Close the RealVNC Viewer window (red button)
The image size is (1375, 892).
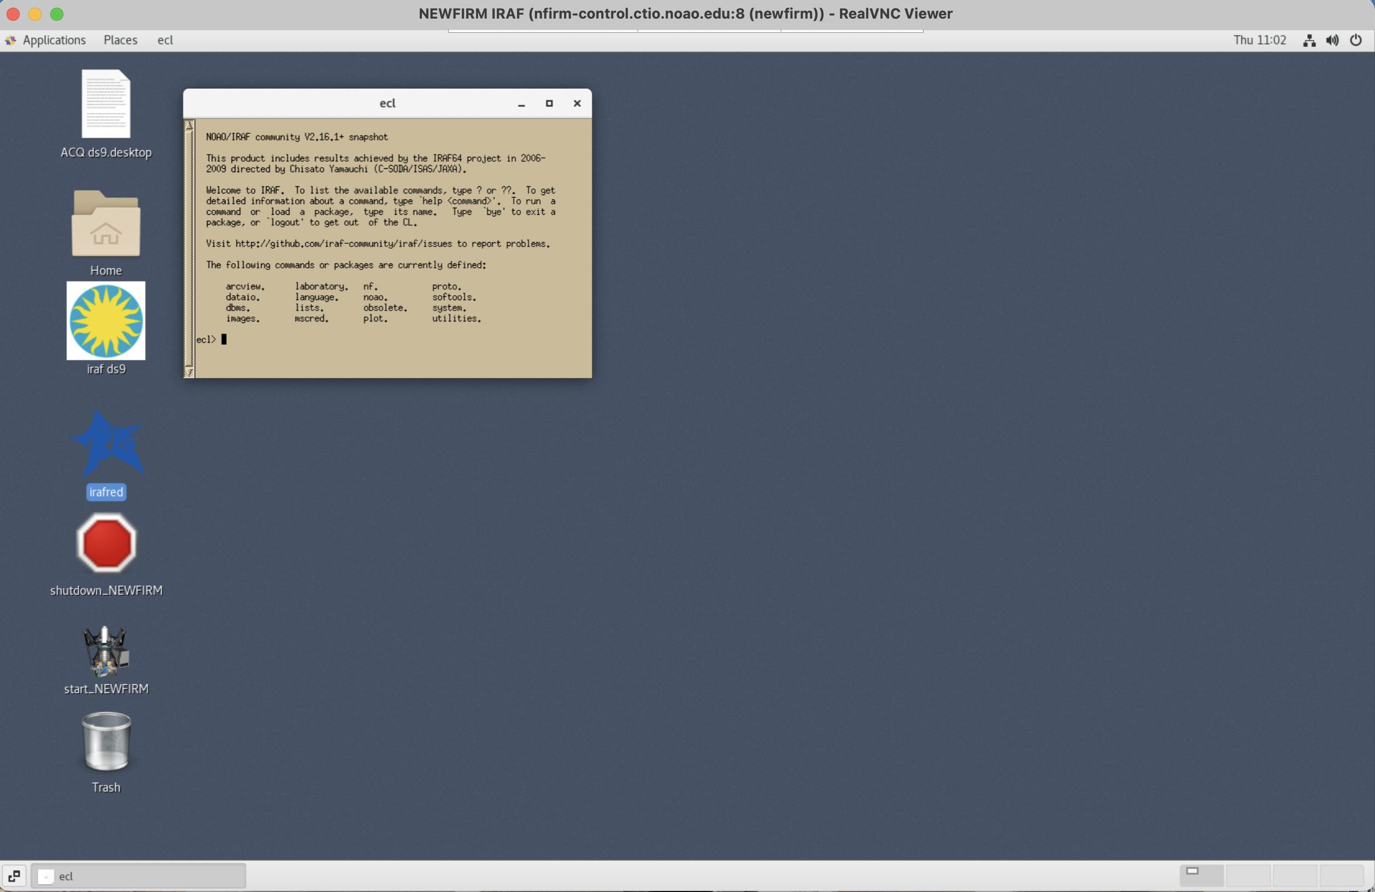(x=13, y=14)
